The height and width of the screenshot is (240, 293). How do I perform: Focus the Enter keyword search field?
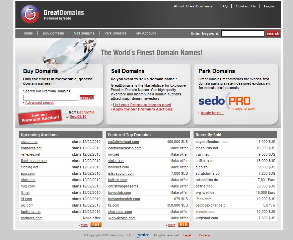pos(242,33)
